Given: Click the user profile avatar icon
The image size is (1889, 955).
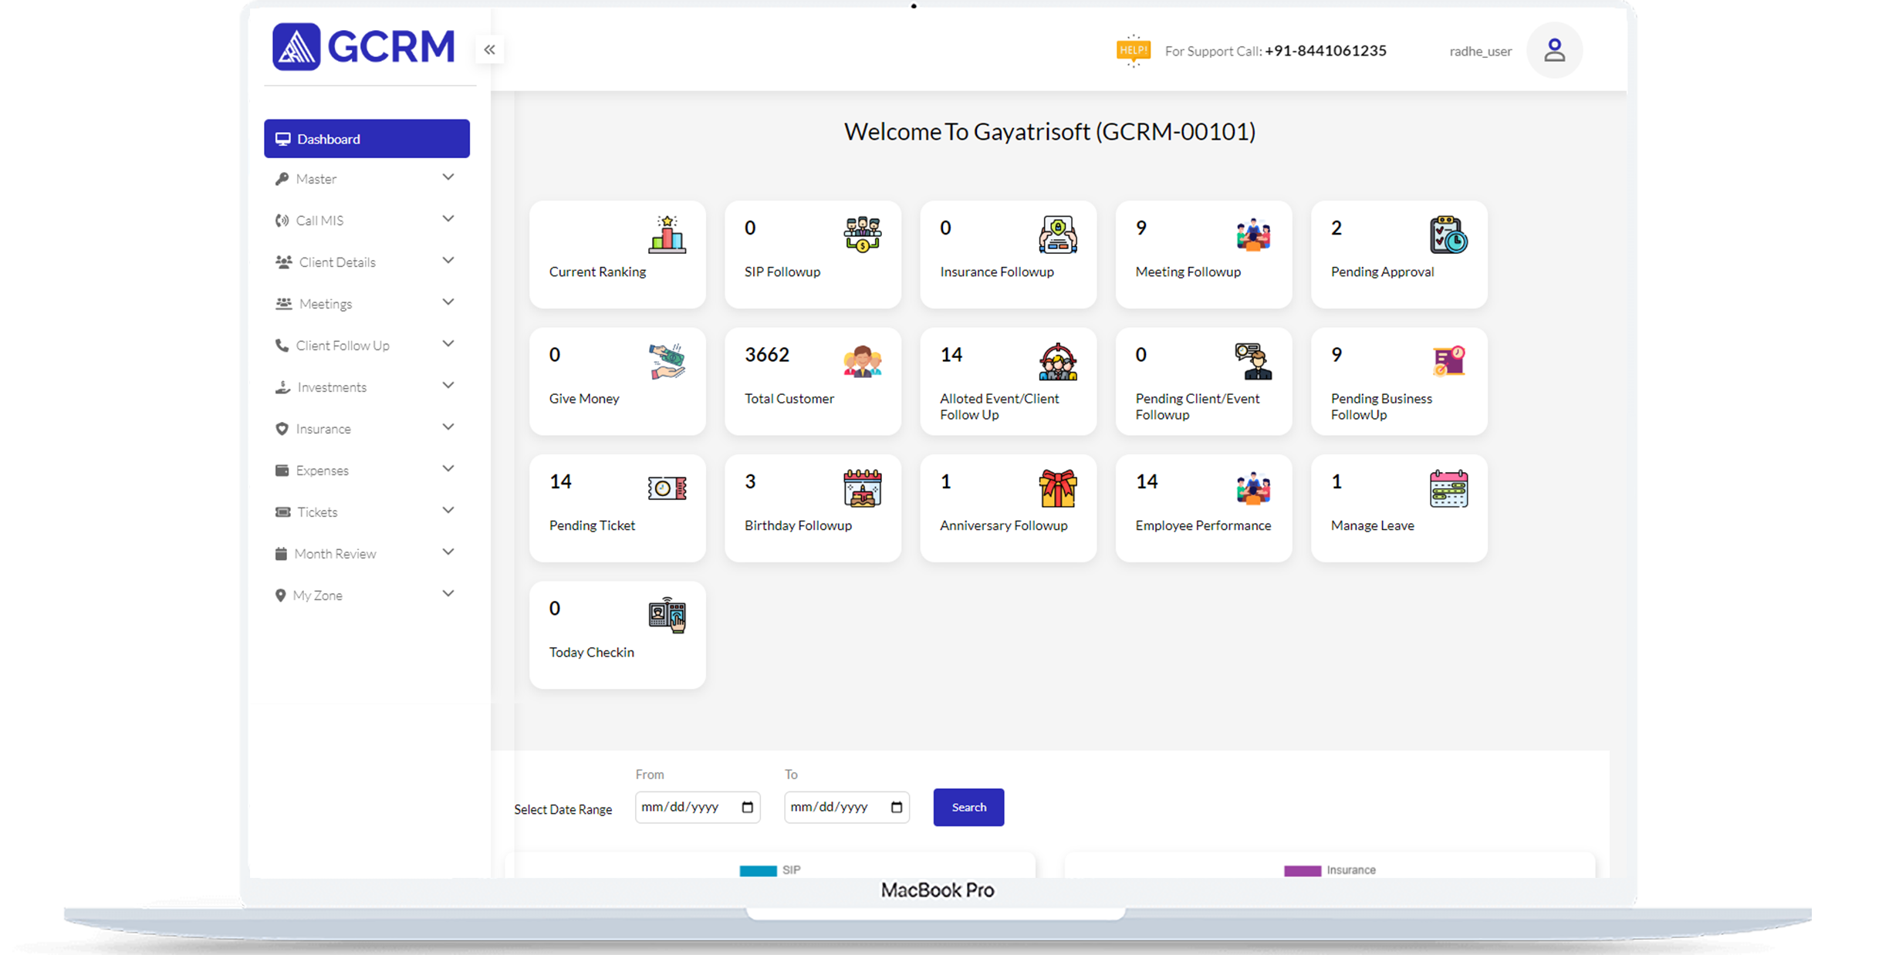Looking at the screenshot, I should pos(1554,50).
